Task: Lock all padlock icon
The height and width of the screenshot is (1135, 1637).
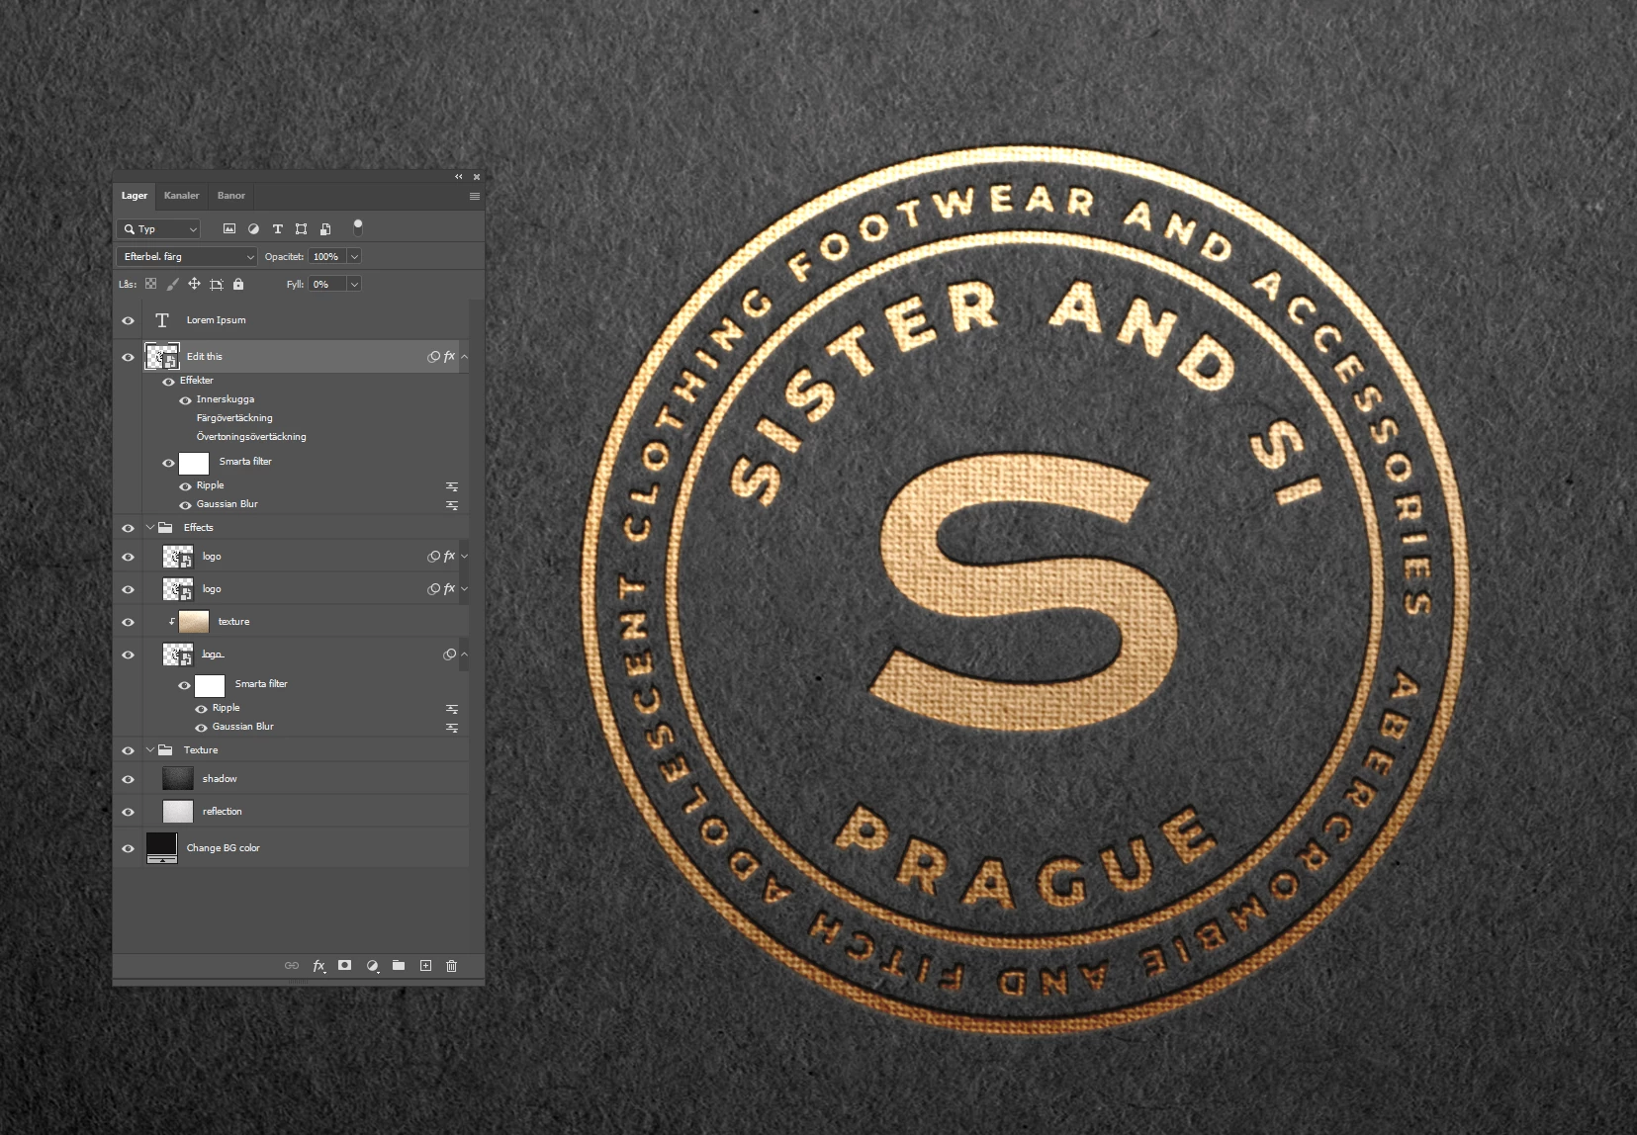Action: pos(238,284)
